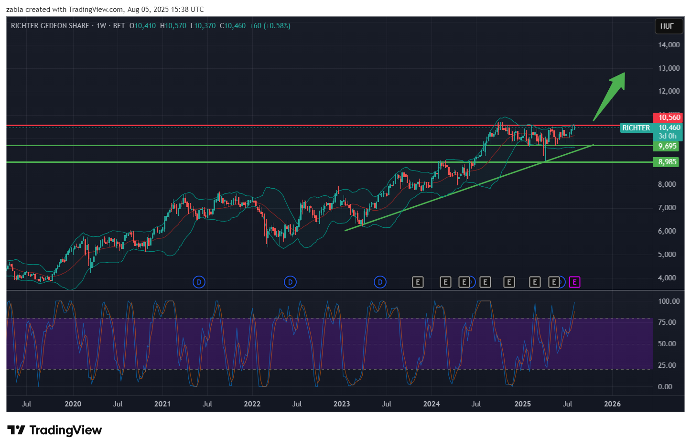
Task: Click the 12,000 price axis label
Action: (x=669, y=91)
